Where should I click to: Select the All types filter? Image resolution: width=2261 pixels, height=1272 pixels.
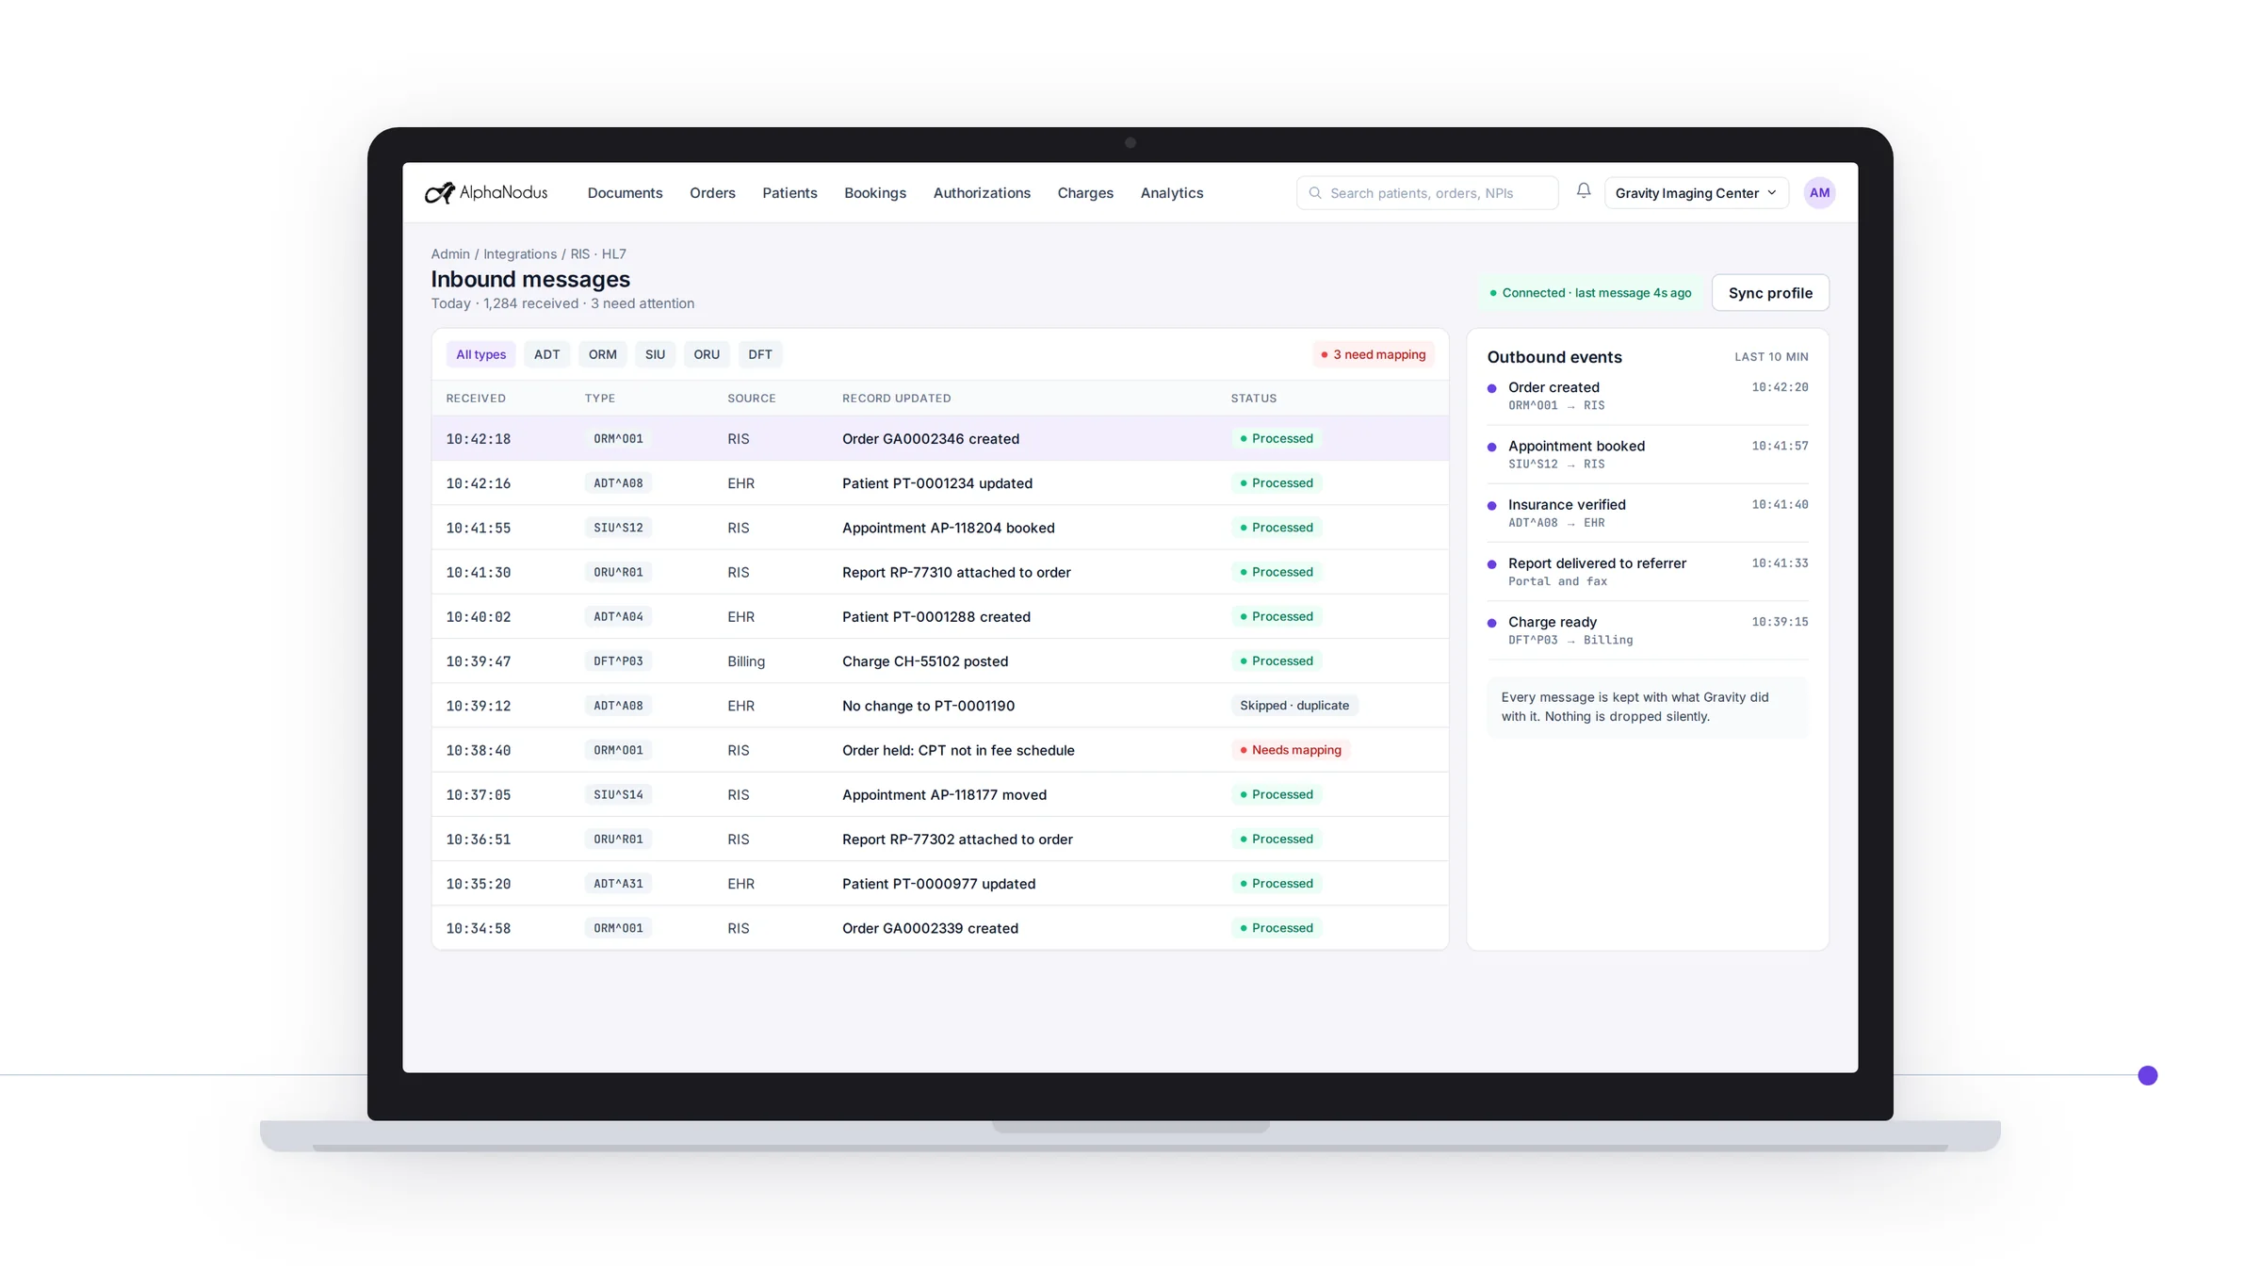click(480, 354)
